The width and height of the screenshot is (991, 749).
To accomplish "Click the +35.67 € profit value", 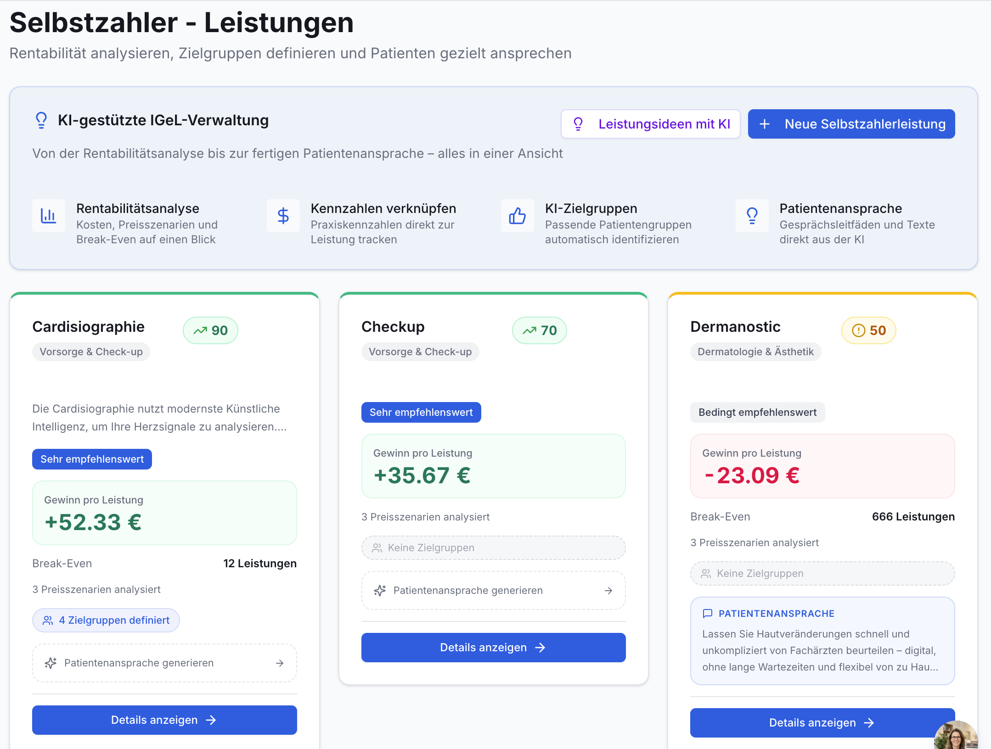I will coord(422,475).
